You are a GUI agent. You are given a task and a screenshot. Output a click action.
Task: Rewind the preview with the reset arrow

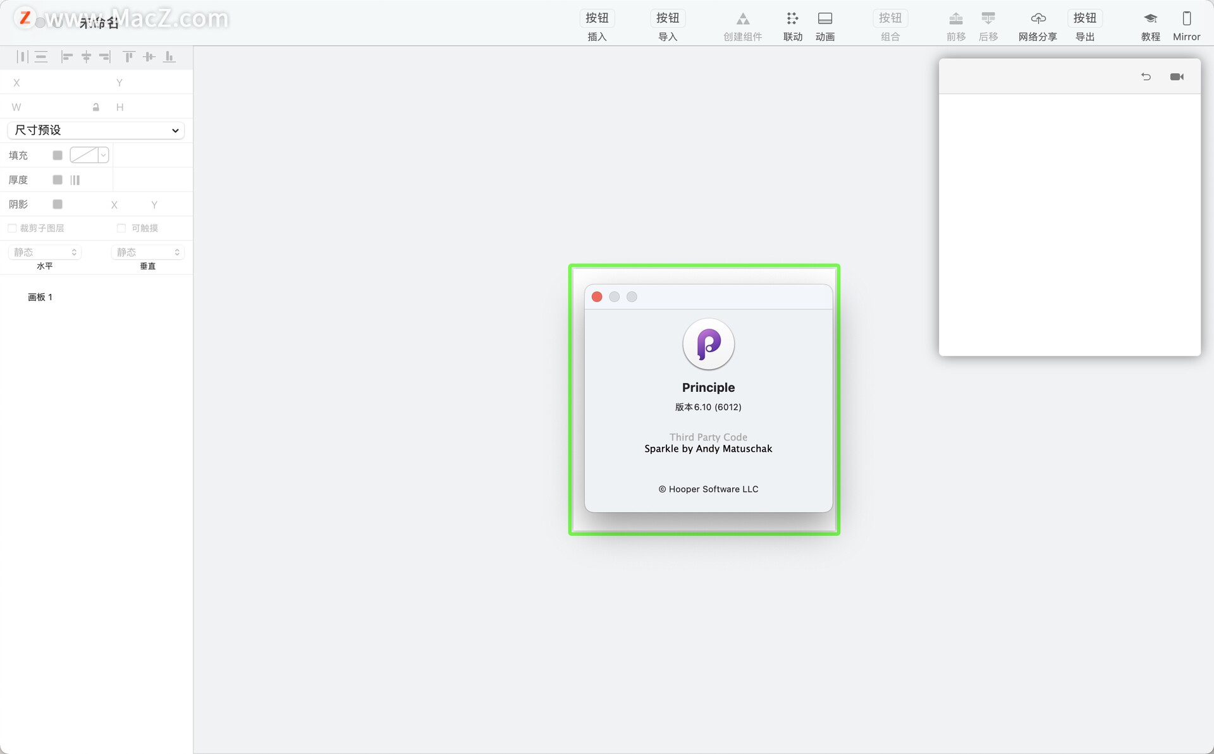(1146, 76)
